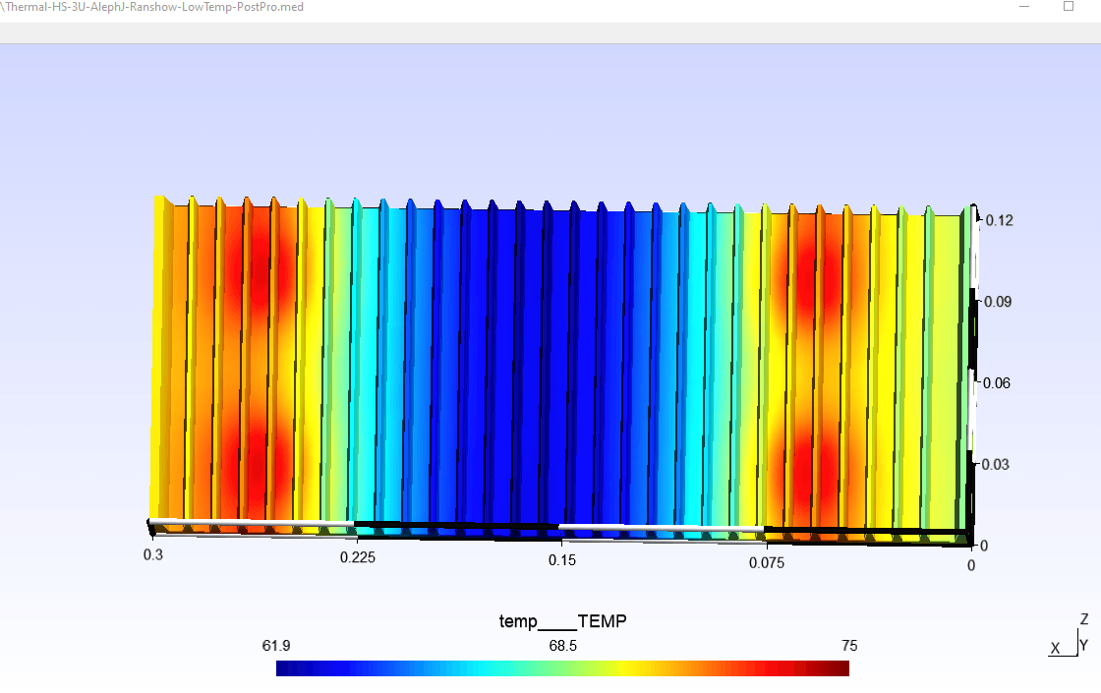
Task: Click the 0.075 horizontal axis label
Action: 767,563
